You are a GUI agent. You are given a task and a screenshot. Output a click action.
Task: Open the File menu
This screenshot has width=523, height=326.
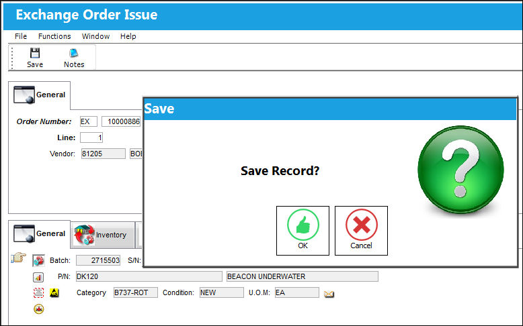pos(21,36)
